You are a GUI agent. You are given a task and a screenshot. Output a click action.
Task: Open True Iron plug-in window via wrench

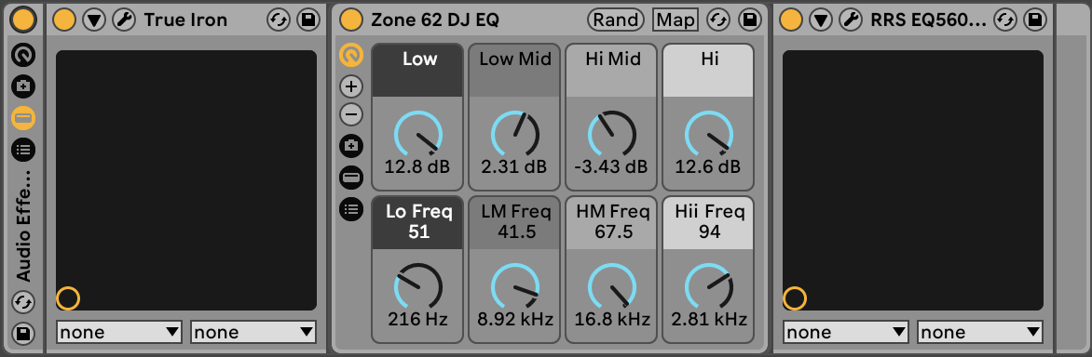pyautogui.click(x=124, y=20)
